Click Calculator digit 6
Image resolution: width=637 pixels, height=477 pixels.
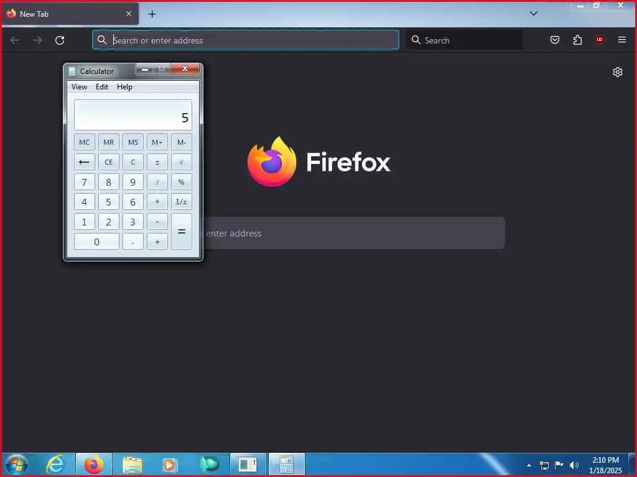[x=133, y=202]
